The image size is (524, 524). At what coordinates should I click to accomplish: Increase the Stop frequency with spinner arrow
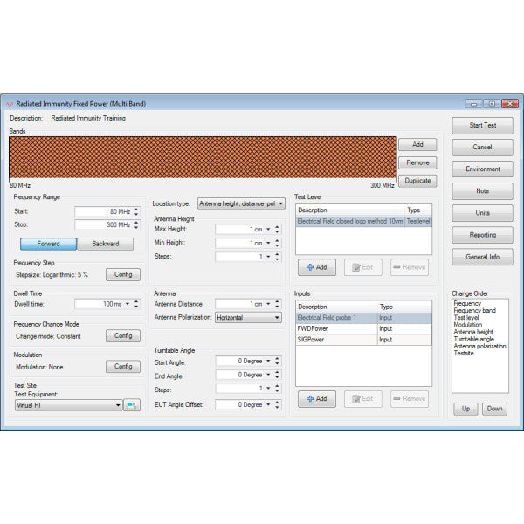click(136, 222)
